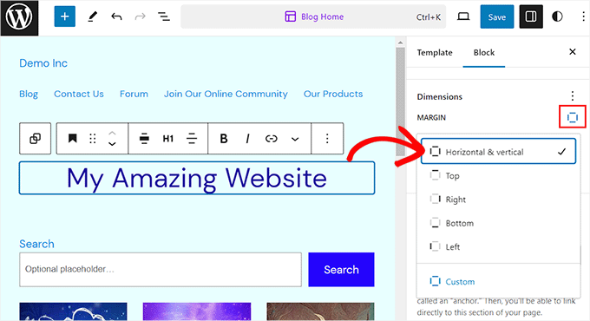Move the block down with the arrow
This screenshot has height=321, width=590.
coord(112,144)
